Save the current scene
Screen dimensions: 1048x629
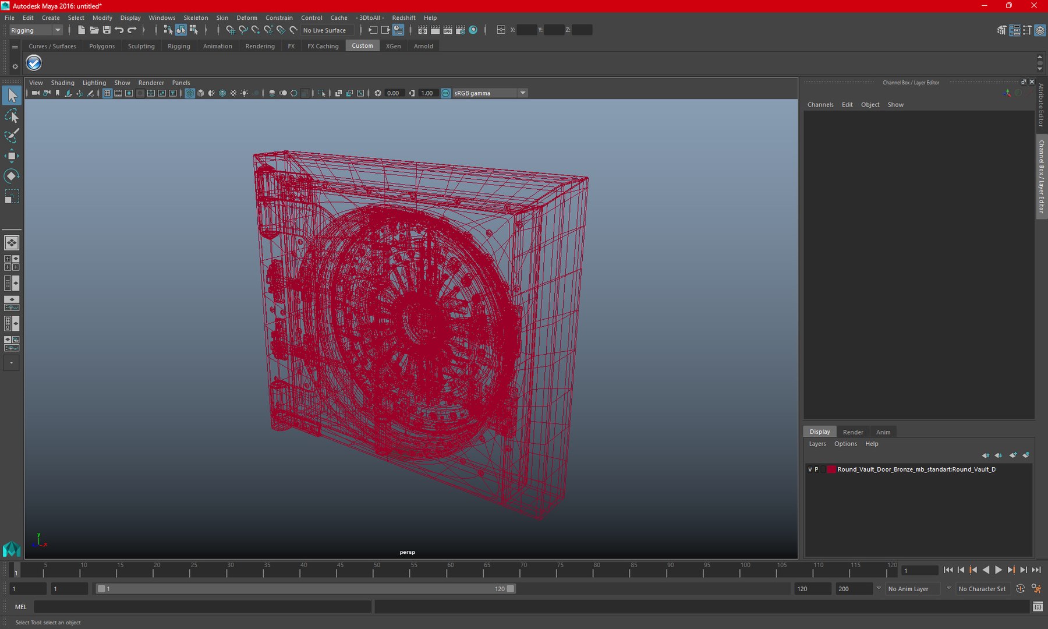[x=107, y=30]
